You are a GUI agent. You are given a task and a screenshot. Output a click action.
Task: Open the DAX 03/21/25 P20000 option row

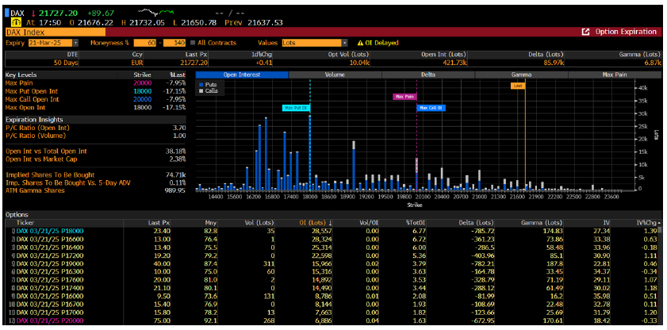332,320
